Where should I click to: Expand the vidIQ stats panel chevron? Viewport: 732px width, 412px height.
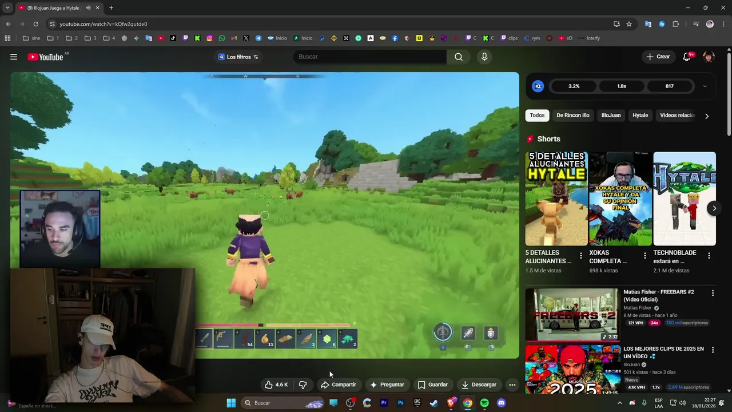705,86
